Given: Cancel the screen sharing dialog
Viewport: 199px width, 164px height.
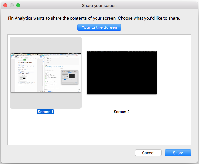Looking at the screenshot, I should coord(148,153).
